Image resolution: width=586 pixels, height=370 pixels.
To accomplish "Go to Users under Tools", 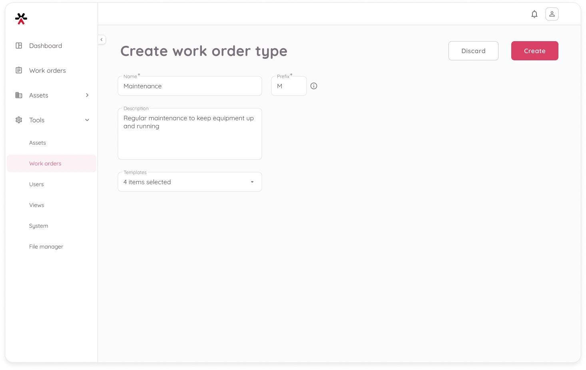I will pos(36,184).
